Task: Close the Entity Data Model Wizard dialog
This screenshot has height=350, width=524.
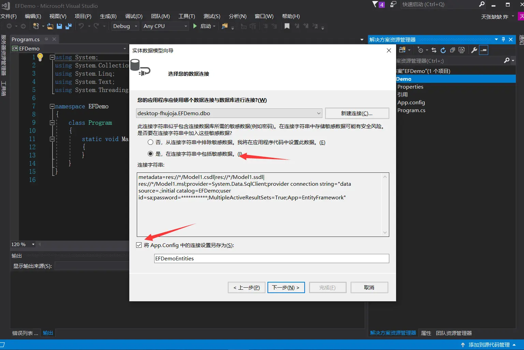Action: point(389,50)
